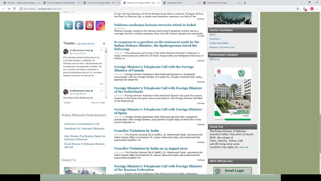This screenshot has height=181, width=321.
Task: Open the Contact Information link under Pension Facilitation
Action: click(x=219, y=43)
